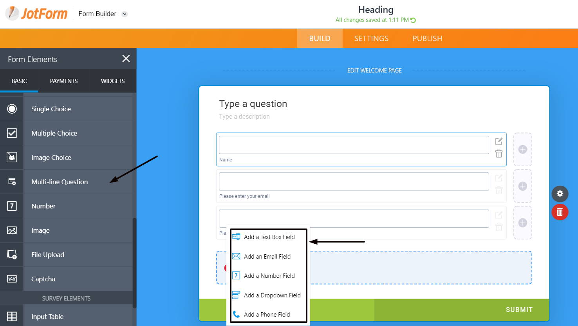The width and height of the screenshot is (578, 326).
Task: Click trash icon beside Name field
Action: coord(499,154)
